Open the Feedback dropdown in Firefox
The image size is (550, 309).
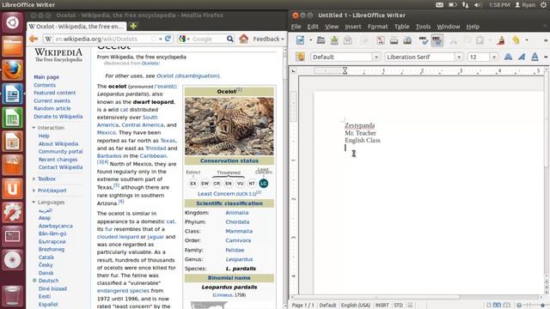pyautogui.click(x=268, y=39)
